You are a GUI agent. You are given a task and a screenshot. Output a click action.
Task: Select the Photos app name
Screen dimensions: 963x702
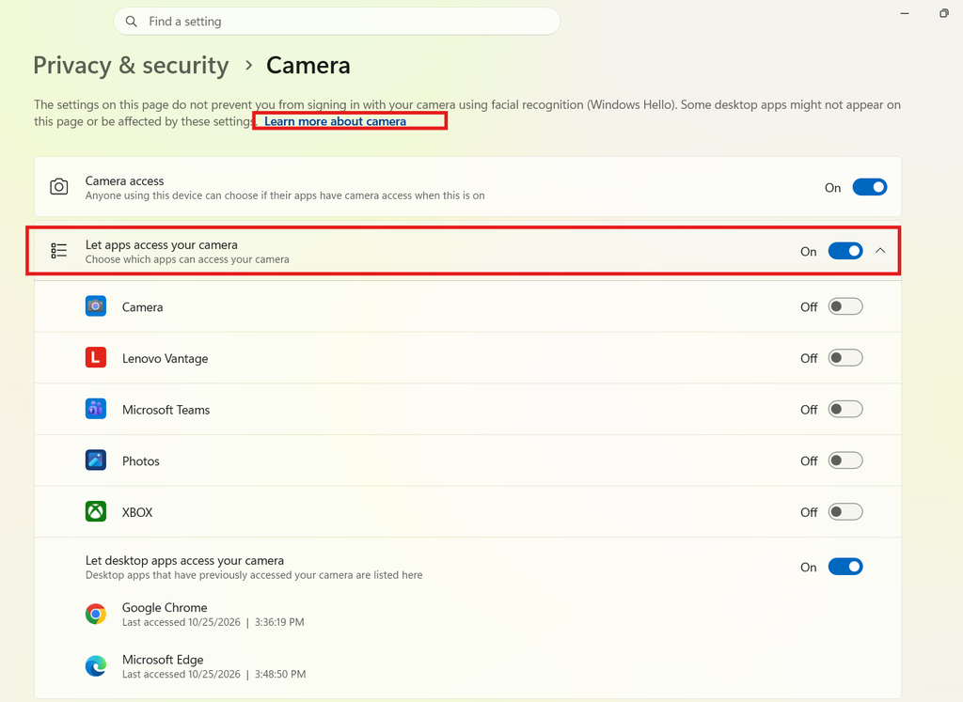click(x=141, y=461)
